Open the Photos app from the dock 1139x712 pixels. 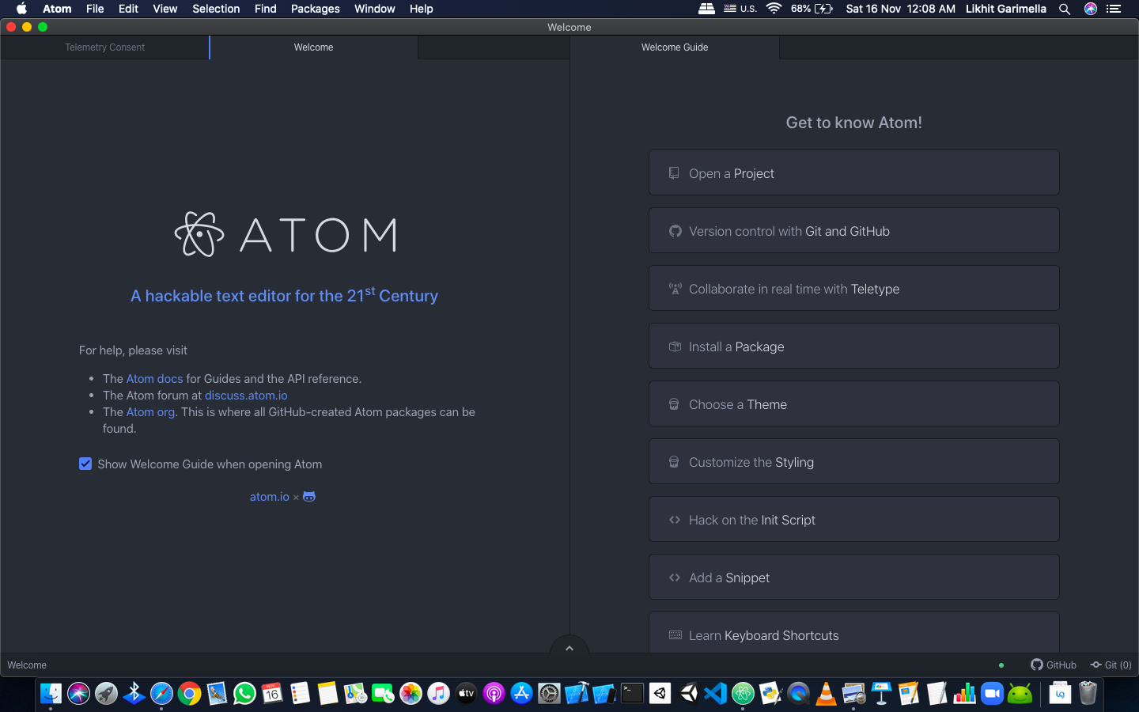click(x=411, y=694)
